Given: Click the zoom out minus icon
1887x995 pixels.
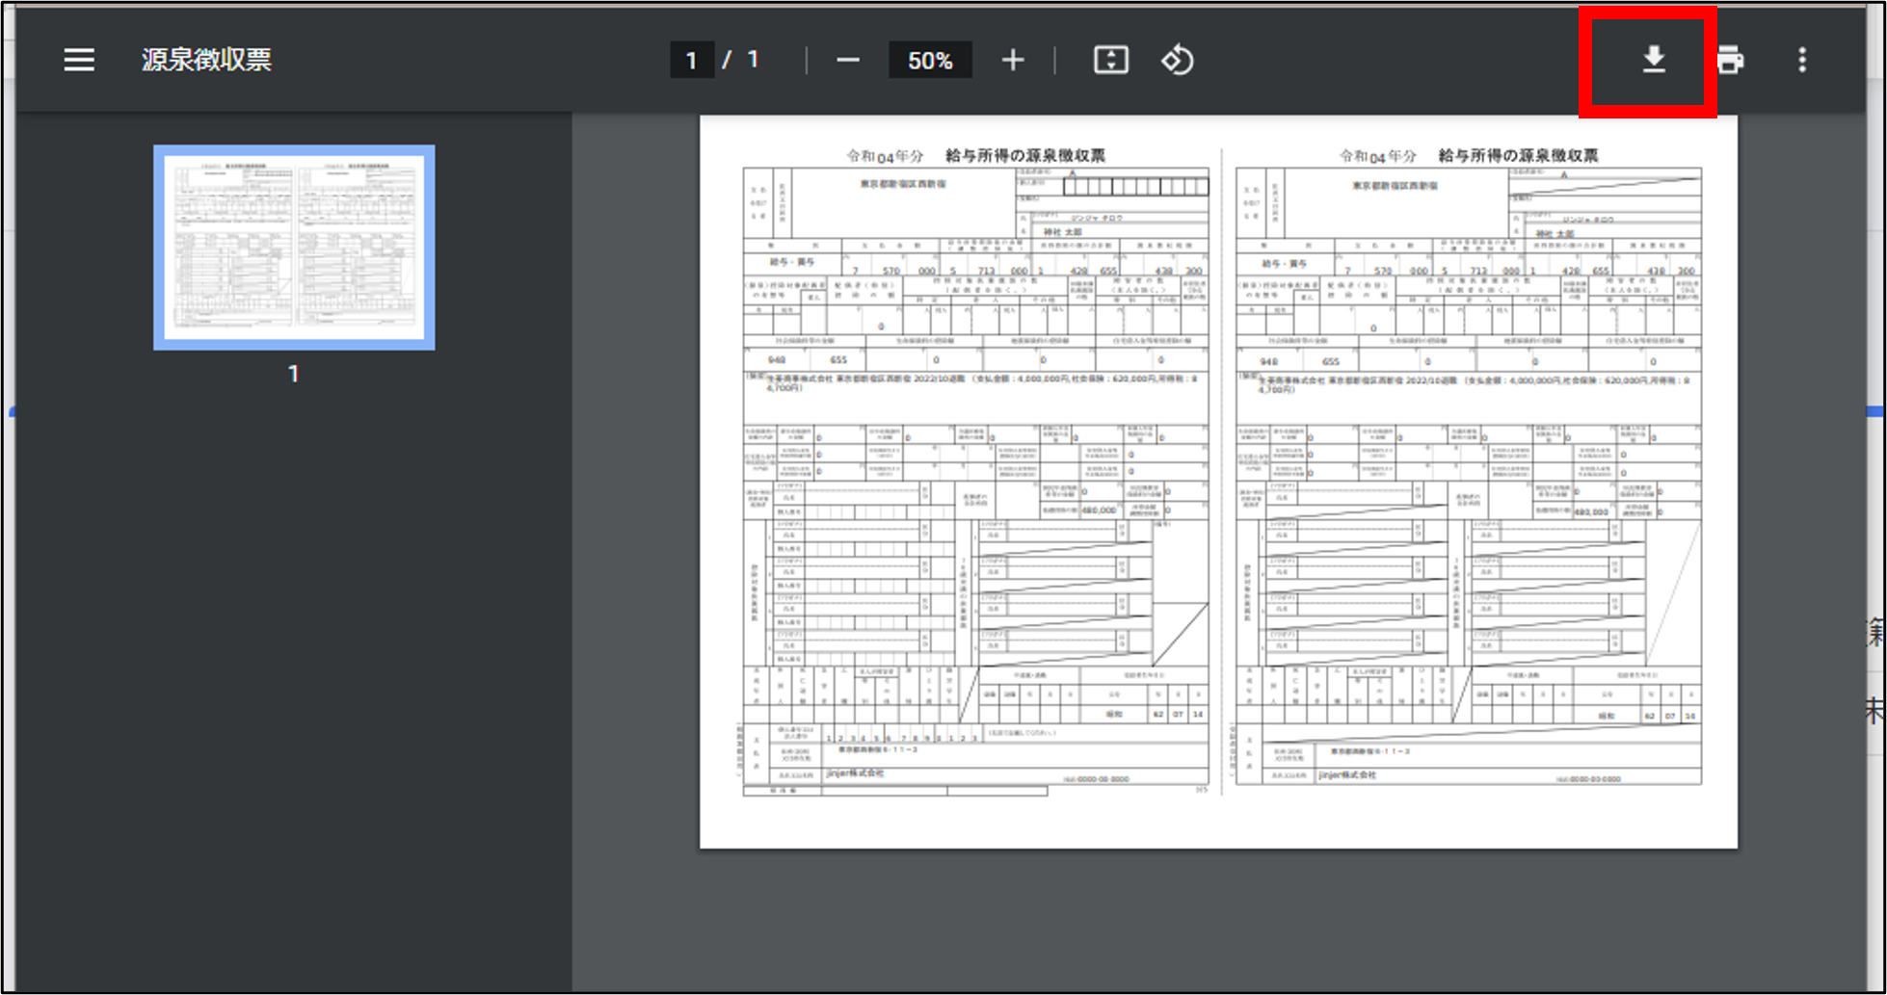Looking at the screenshot, I should coord(847,61).
